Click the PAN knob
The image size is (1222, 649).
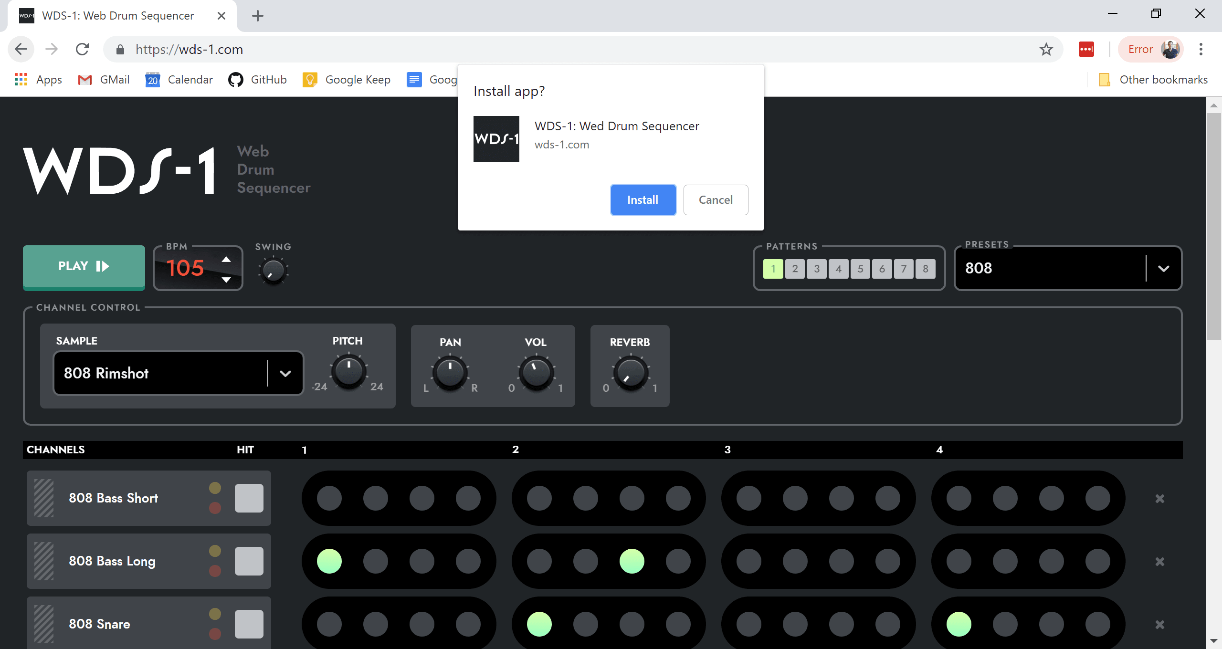[450, 373]
